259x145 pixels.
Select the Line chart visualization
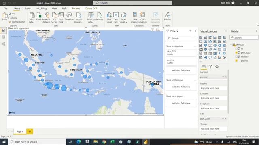pos(201,41)
